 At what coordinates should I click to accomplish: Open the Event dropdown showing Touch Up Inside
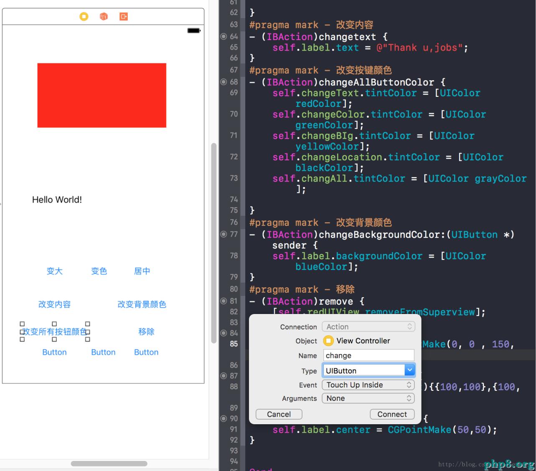tap(368, 385)
